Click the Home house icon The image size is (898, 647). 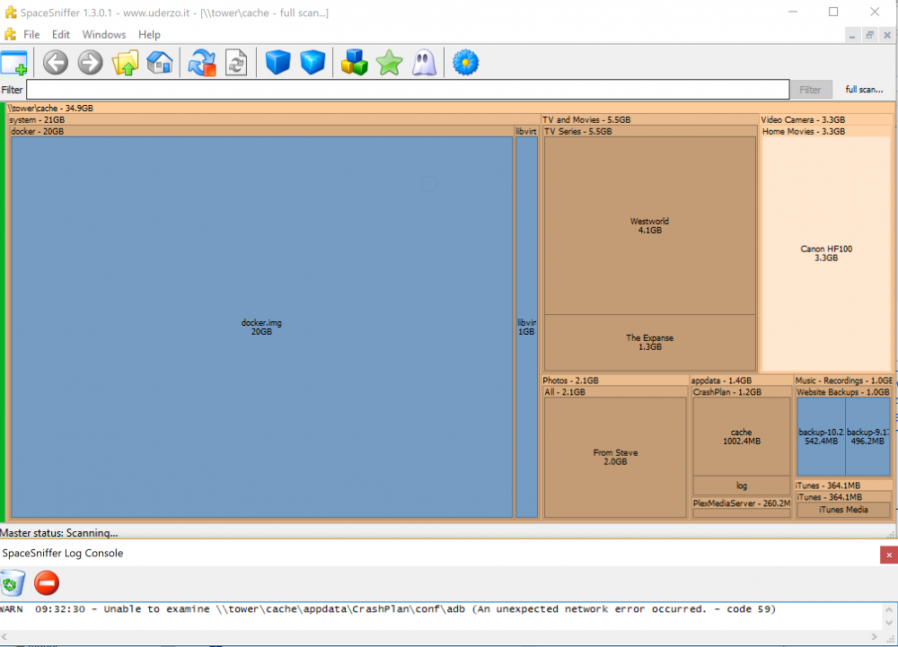click(160, 62)
